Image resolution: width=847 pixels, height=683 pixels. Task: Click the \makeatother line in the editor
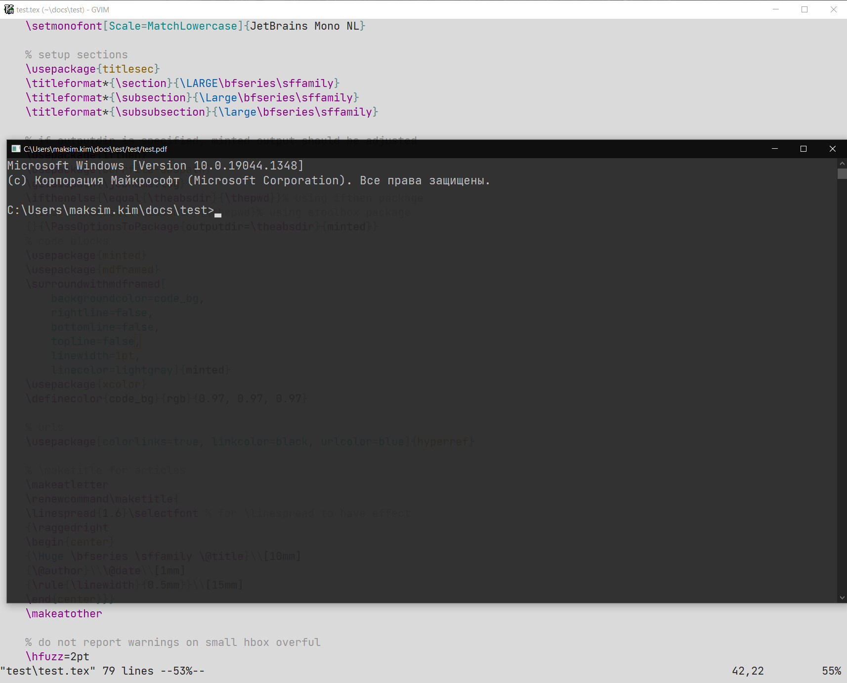click(x=63, y=613)
